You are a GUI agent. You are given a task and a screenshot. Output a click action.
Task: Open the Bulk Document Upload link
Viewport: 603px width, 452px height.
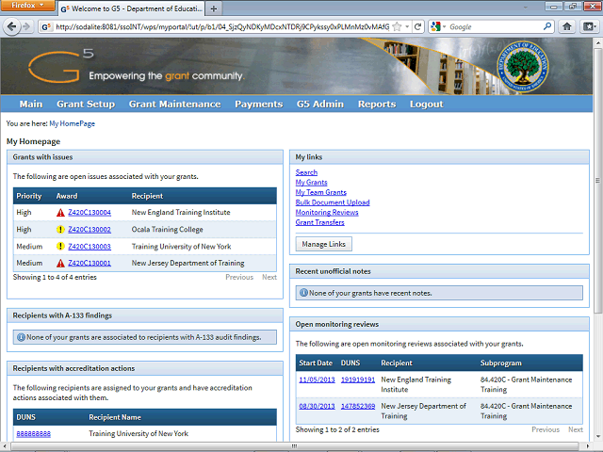[333, 202]
